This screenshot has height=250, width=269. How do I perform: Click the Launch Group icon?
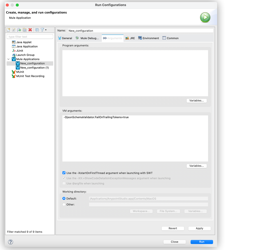coord(14,55)
